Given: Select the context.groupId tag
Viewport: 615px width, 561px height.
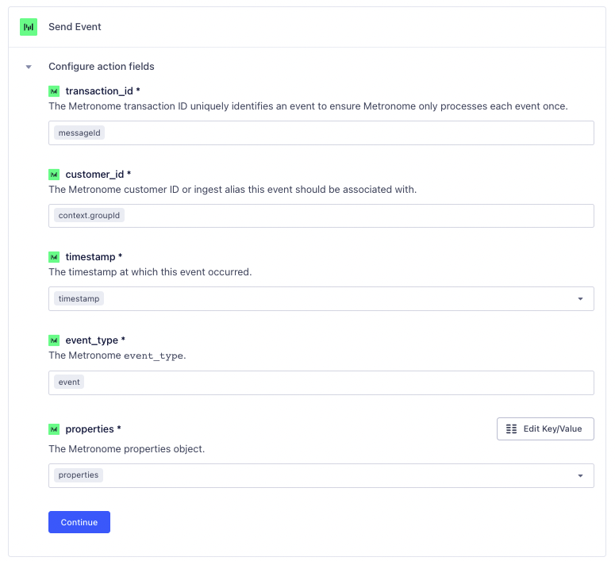Looking at the screenshot, I should (90, 216).
